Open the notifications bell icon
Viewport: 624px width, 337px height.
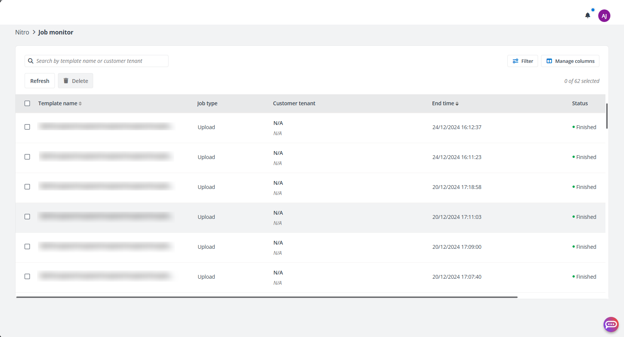tap(587, 16)
